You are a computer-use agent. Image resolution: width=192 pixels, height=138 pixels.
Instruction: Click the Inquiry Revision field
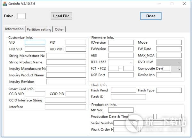[x=66, y=82]
